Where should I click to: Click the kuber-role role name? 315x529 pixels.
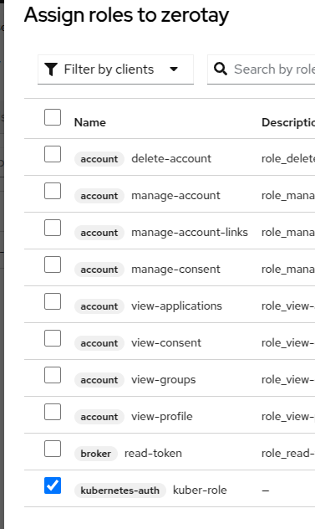click(x=200, y=490)
